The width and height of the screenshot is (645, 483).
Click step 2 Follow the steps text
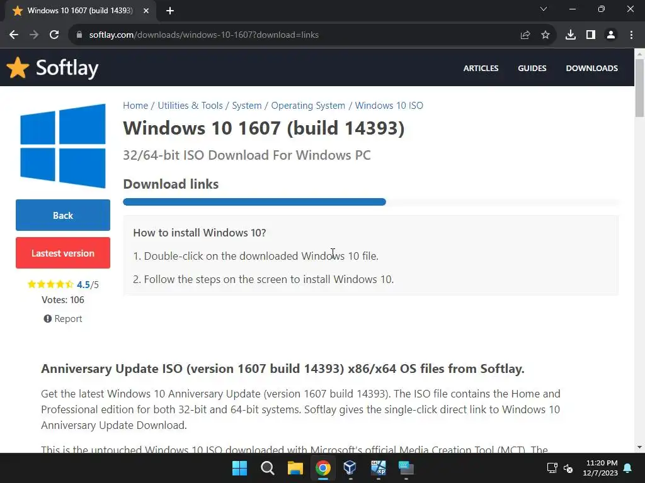click(263, 279)
